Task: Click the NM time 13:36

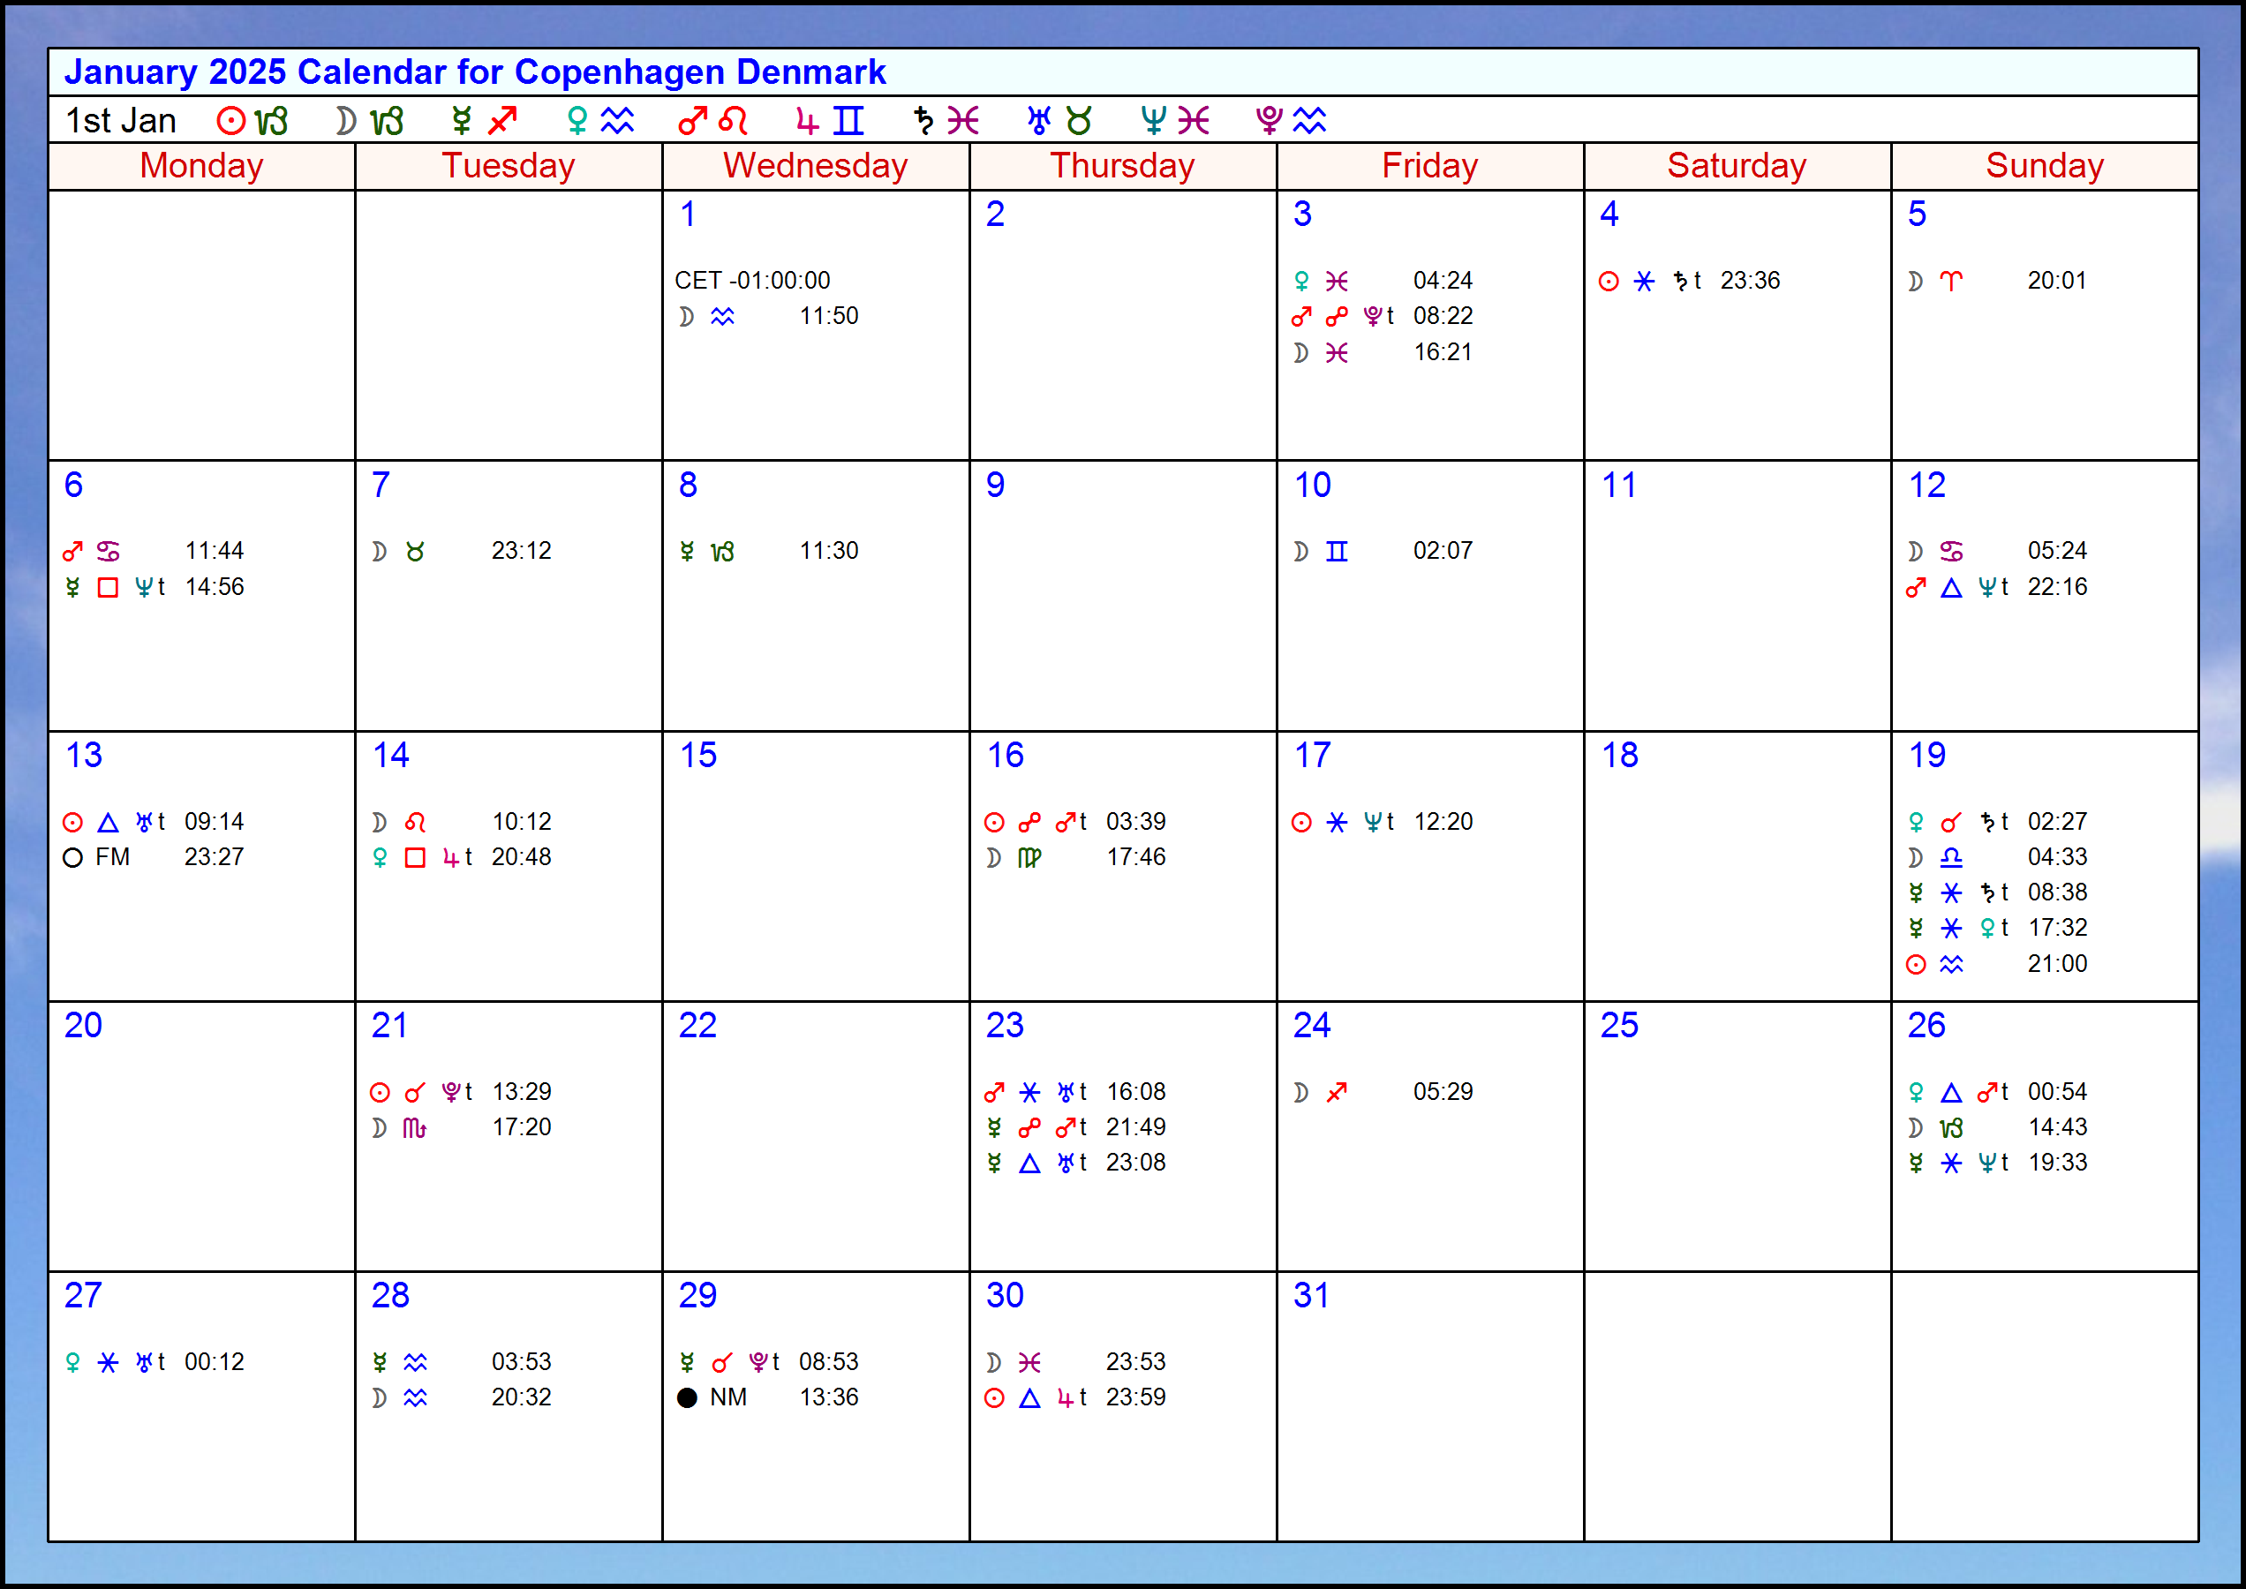Action: (x=829, y=1397)
